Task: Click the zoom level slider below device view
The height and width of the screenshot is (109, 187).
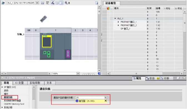Action: (x=89, y=74)
